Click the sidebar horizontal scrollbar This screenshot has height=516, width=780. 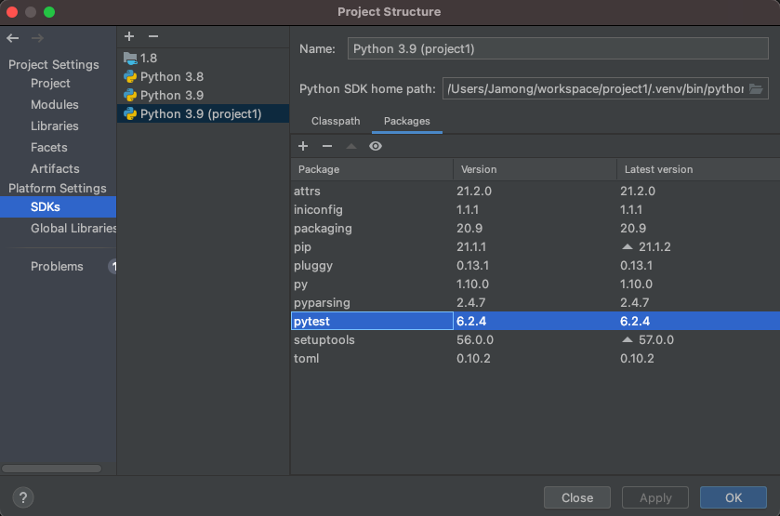(51, 469)
